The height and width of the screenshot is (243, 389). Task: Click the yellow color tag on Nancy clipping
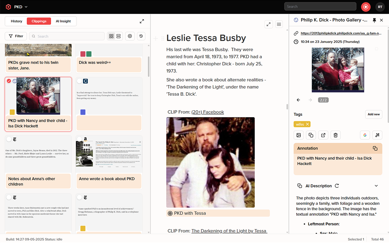pyautogui.click(x=12, y=112)
